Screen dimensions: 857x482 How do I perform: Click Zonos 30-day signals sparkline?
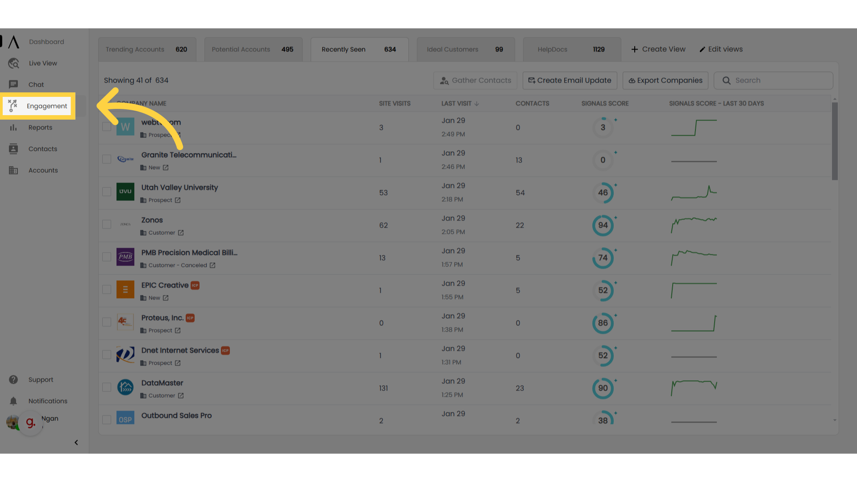coord(694,225)
